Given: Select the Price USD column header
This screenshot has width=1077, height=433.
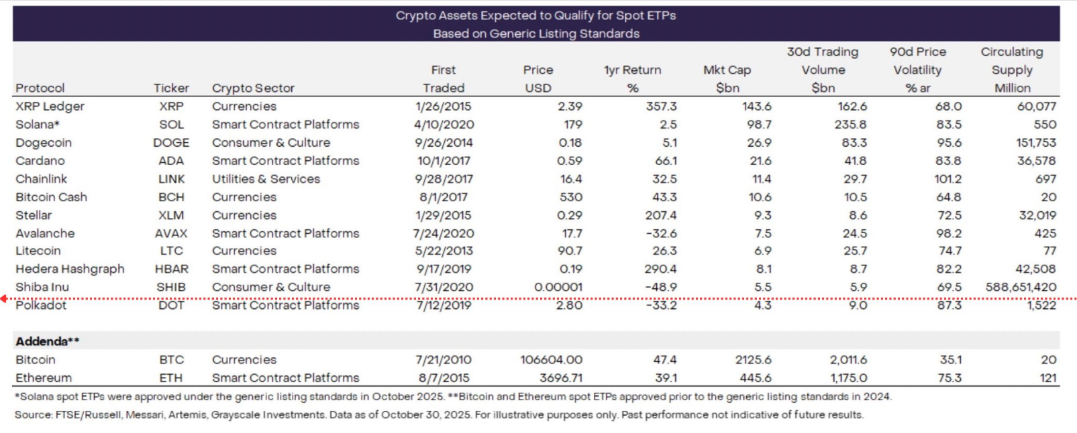Looking at the screenshot, I should point(537,79).
